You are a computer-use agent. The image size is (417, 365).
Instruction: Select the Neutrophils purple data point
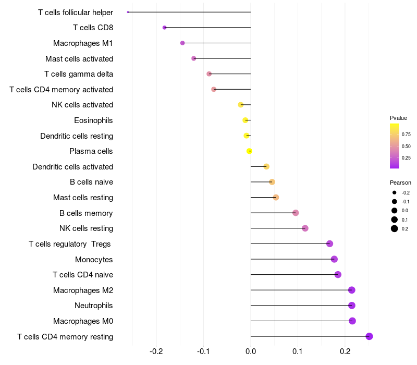[x=351, y=306]
